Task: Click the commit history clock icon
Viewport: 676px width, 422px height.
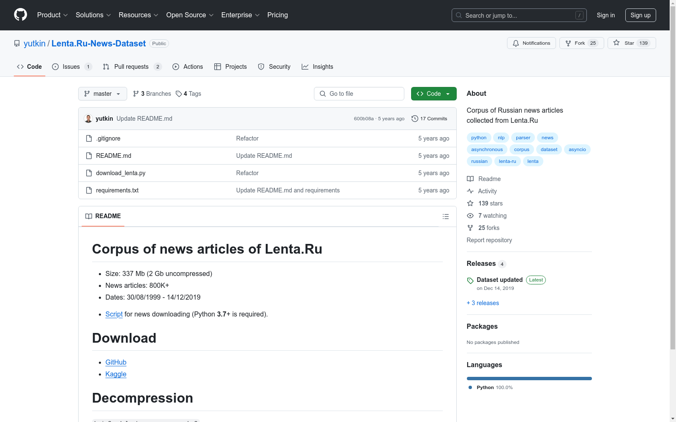Action: pyautogui.click(x=415, y=119)
